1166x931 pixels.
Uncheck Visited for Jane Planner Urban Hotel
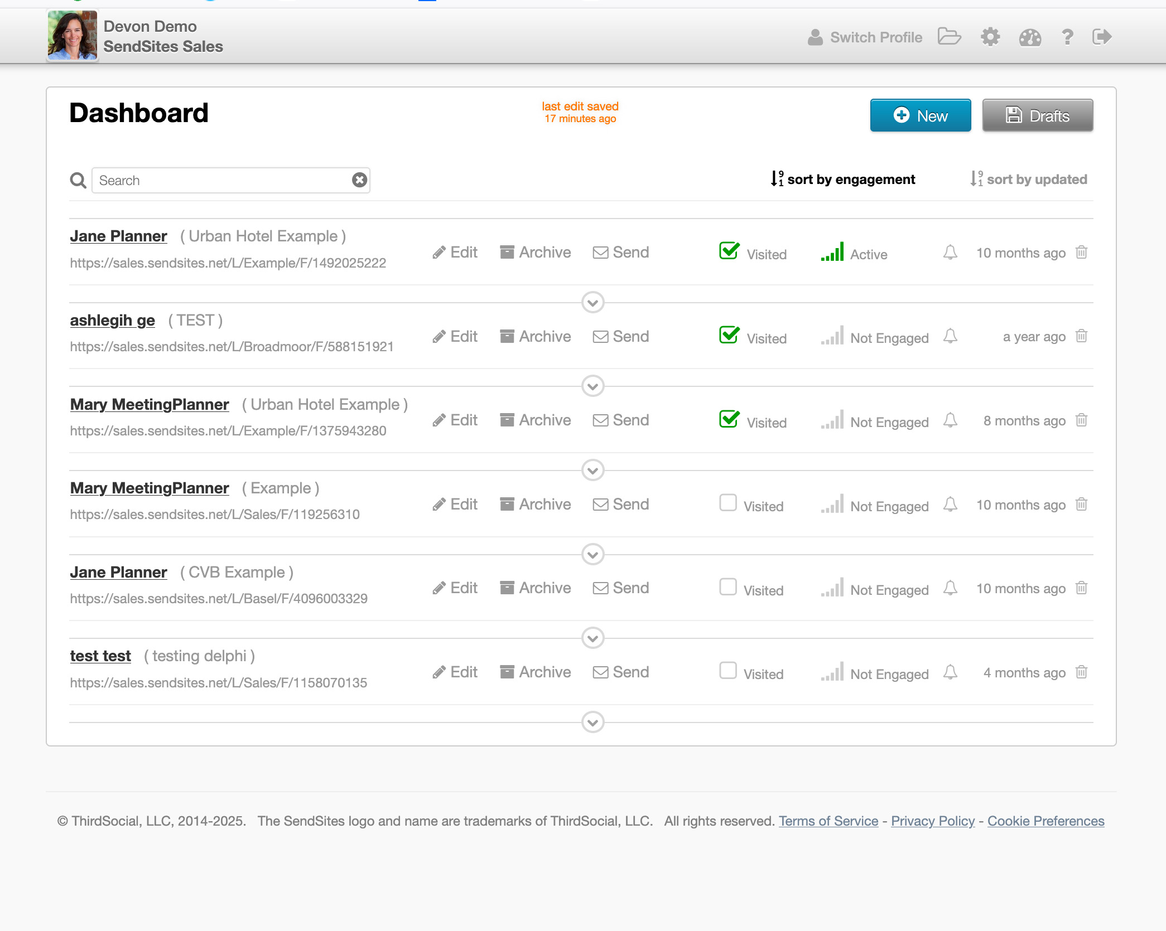[729, 251]
